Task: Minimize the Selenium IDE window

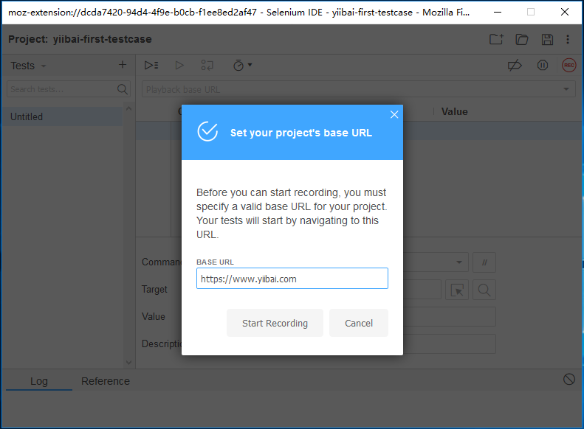Action: click(498, 13)
